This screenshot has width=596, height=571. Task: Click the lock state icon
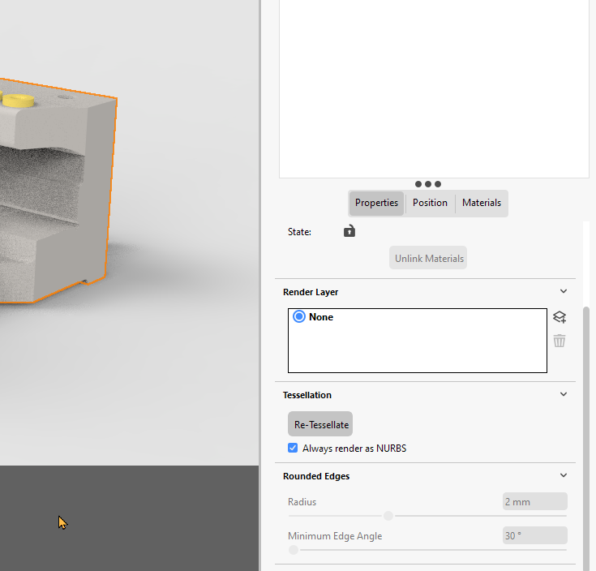[349, 231]
